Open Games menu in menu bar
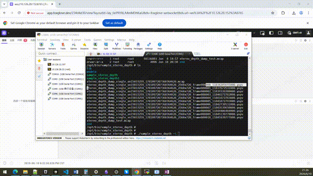313x176 pixels. (x=97, y=40)
